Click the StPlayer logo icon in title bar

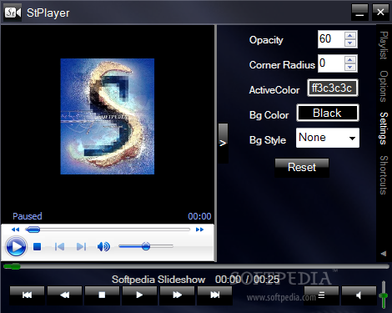[x=13, y=13]
